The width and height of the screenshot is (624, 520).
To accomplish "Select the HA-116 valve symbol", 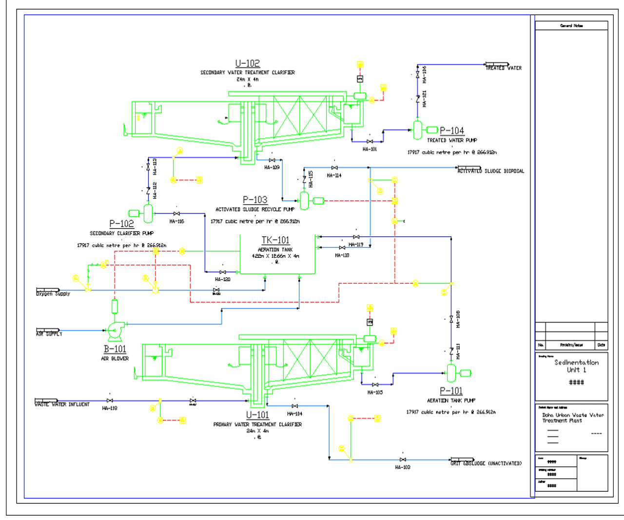I will click(176, 214).
